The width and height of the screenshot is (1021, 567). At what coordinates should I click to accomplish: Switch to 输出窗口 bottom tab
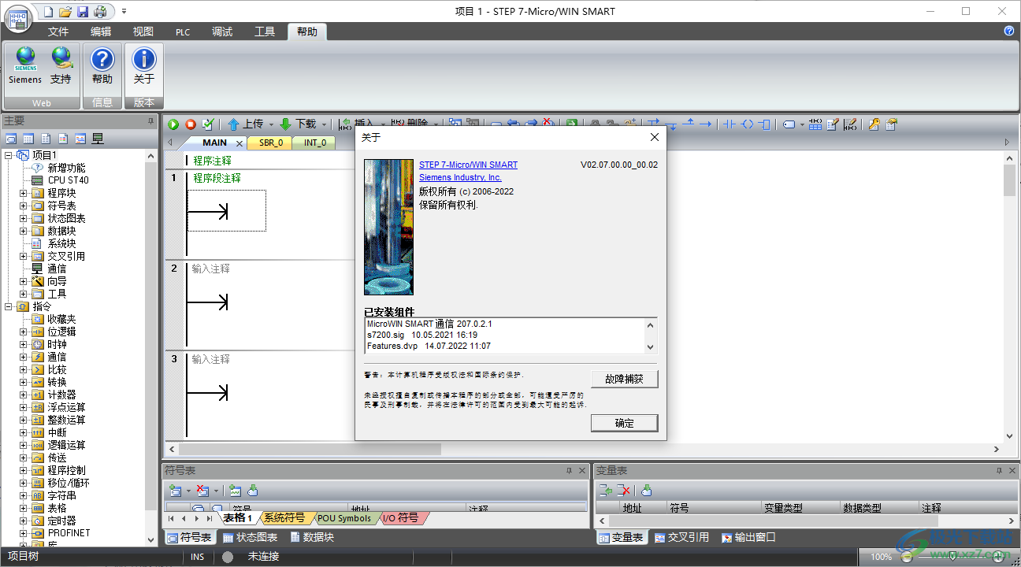pyautogui.click(x=748, y=537)
